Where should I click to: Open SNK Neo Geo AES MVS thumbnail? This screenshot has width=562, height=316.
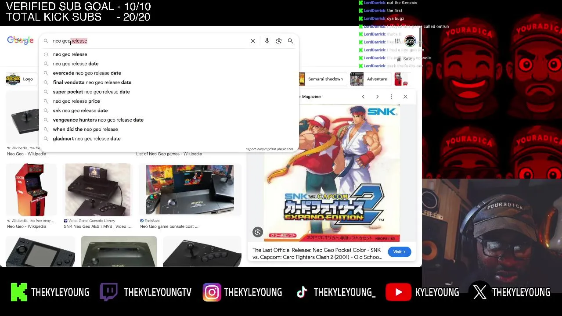click(x=97, y=190)
